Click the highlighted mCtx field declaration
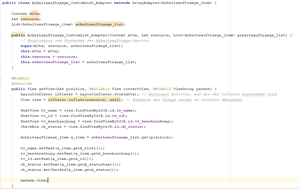The width and height of the screenshot is (299, 189). [x=34, y=13]
